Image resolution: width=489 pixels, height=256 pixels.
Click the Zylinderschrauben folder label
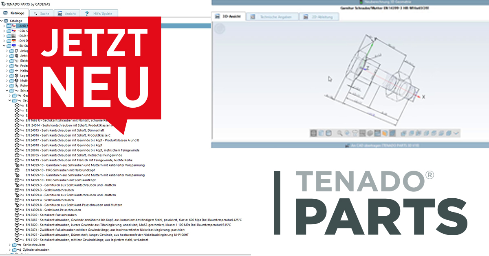[x=36, y=249]
